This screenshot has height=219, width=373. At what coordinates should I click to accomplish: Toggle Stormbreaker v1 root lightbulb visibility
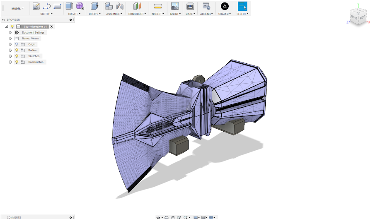point(12,26)
